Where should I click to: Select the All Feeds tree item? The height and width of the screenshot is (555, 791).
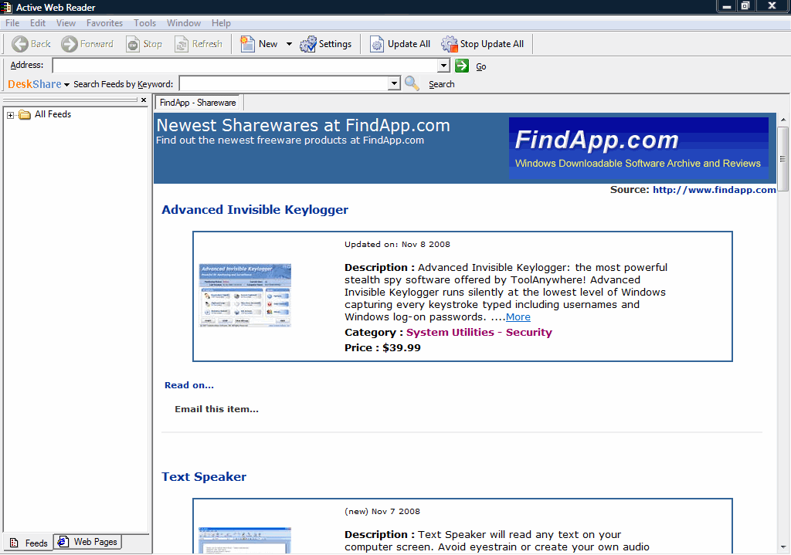(x=53, y=114)
